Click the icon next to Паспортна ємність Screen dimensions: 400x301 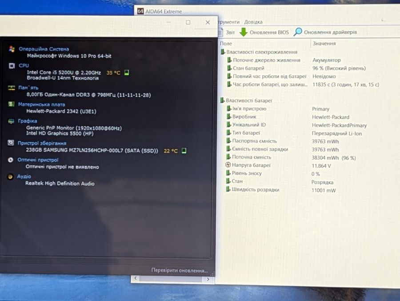[x=228, y=141]
